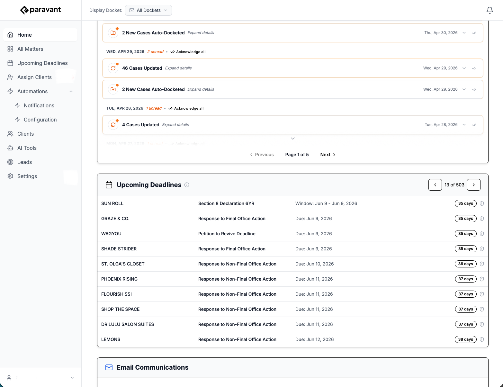The image size is (503, 387).
Task: Open DR LULU SALON SUITES deadline entry
Action: tap(293, 324)
